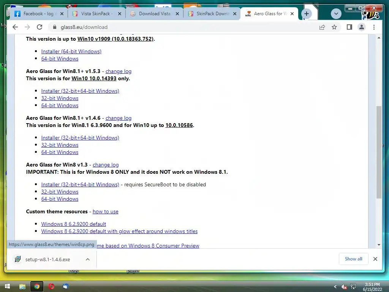
Task: Click the 10.0.10586 link
Action: (x=179, y=125)
